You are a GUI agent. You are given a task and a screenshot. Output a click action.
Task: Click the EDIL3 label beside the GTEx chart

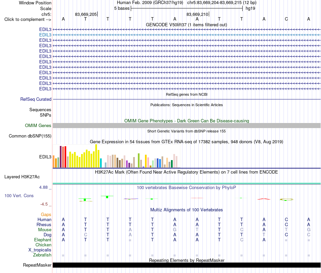tap(45, 157)
